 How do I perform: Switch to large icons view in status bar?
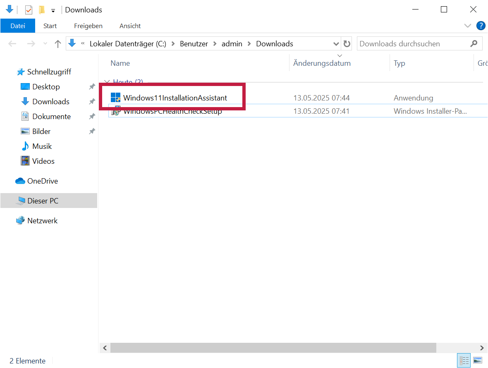478,361
